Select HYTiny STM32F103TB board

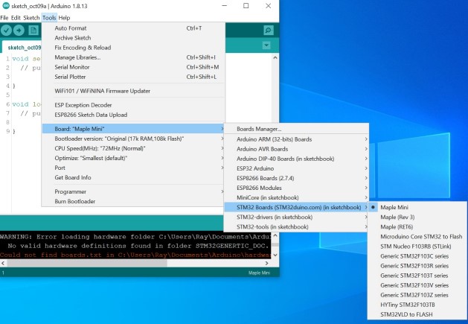point(417,305)
